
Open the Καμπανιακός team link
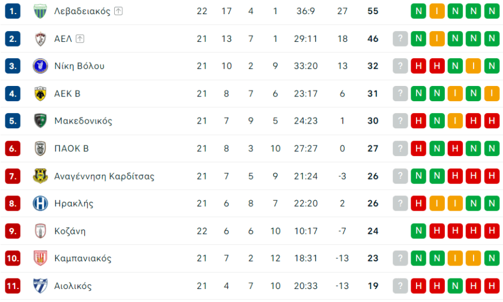[x=82, y=258]
